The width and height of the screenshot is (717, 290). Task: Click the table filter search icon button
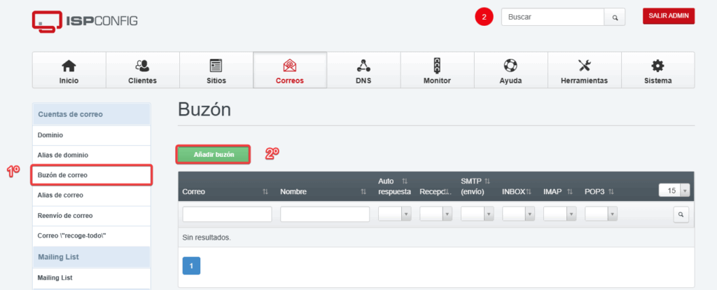[681, 214]
